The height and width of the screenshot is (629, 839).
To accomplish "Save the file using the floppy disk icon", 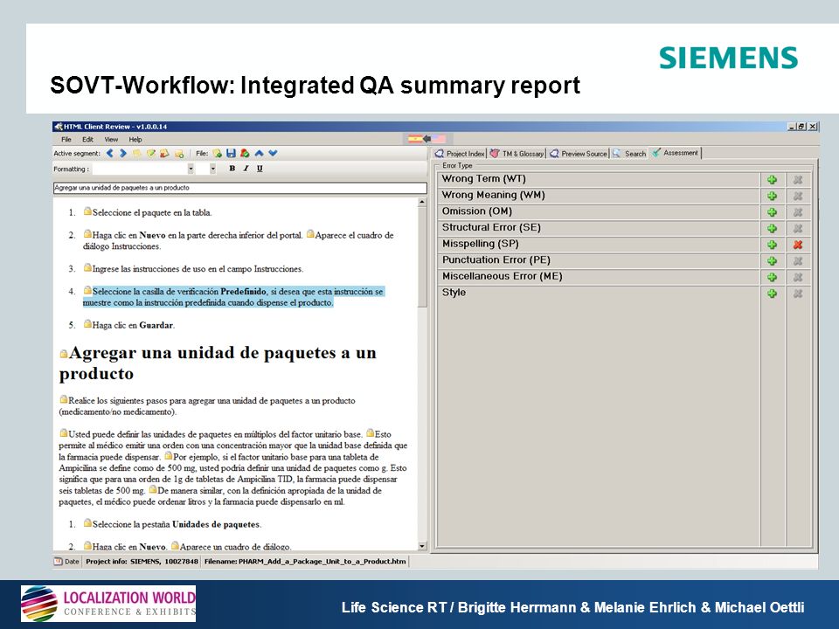I will click(231, 154).
